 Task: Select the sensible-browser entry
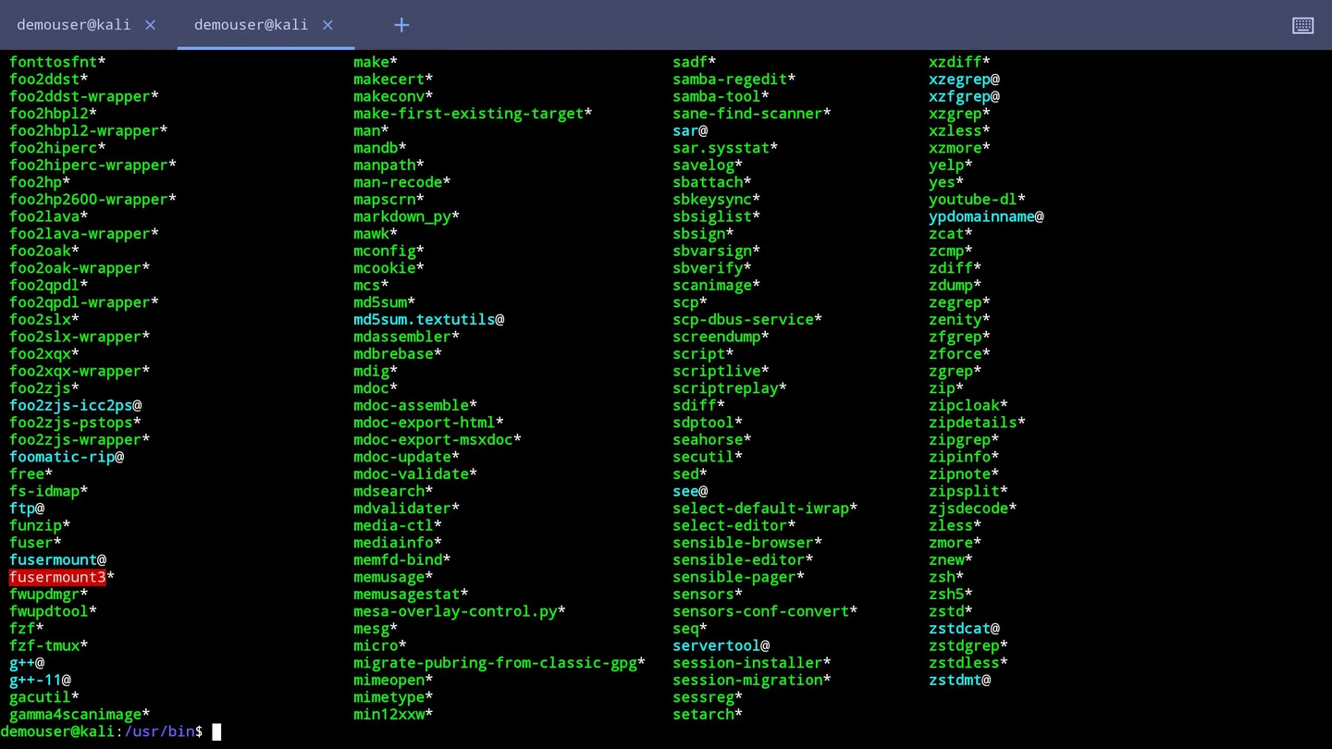[739, 542]
